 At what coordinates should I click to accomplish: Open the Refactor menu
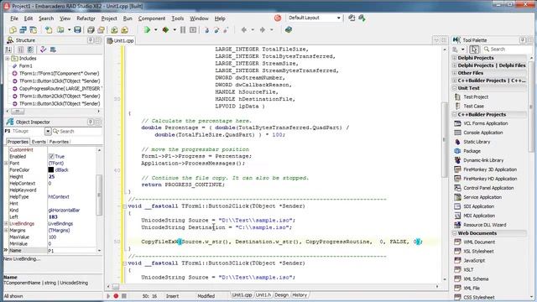coord(86,18)
